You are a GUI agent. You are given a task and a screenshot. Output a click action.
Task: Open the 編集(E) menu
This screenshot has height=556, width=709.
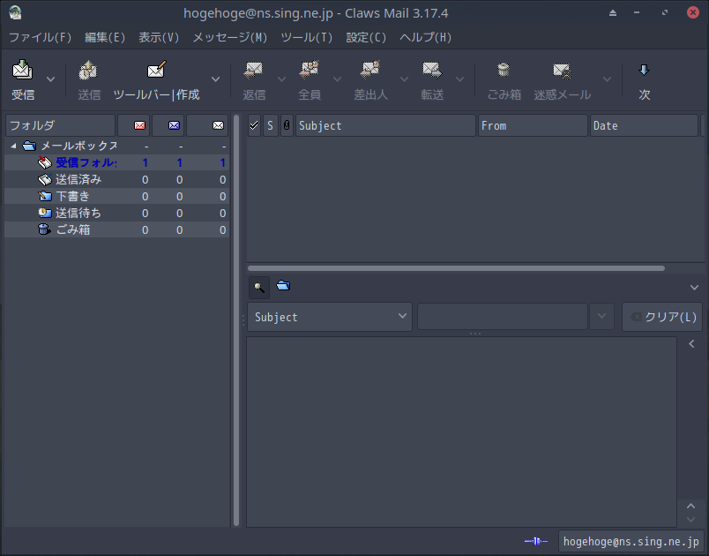(105, 37)
